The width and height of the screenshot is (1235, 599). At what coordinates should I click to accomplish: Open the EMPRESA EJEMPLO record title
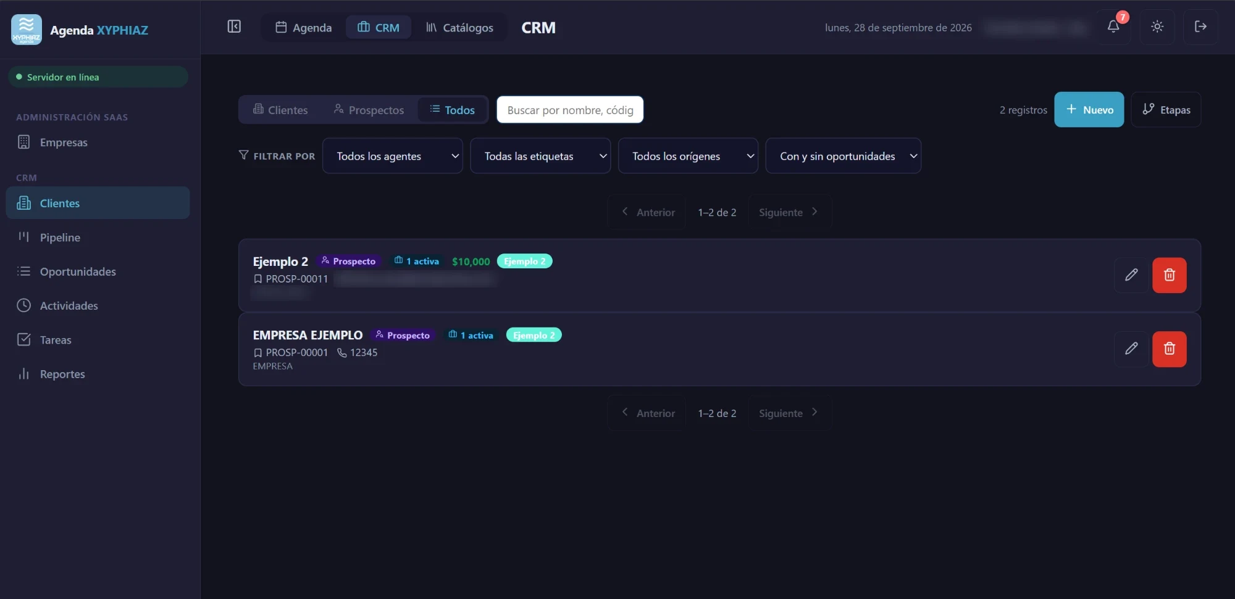point(308,335)
